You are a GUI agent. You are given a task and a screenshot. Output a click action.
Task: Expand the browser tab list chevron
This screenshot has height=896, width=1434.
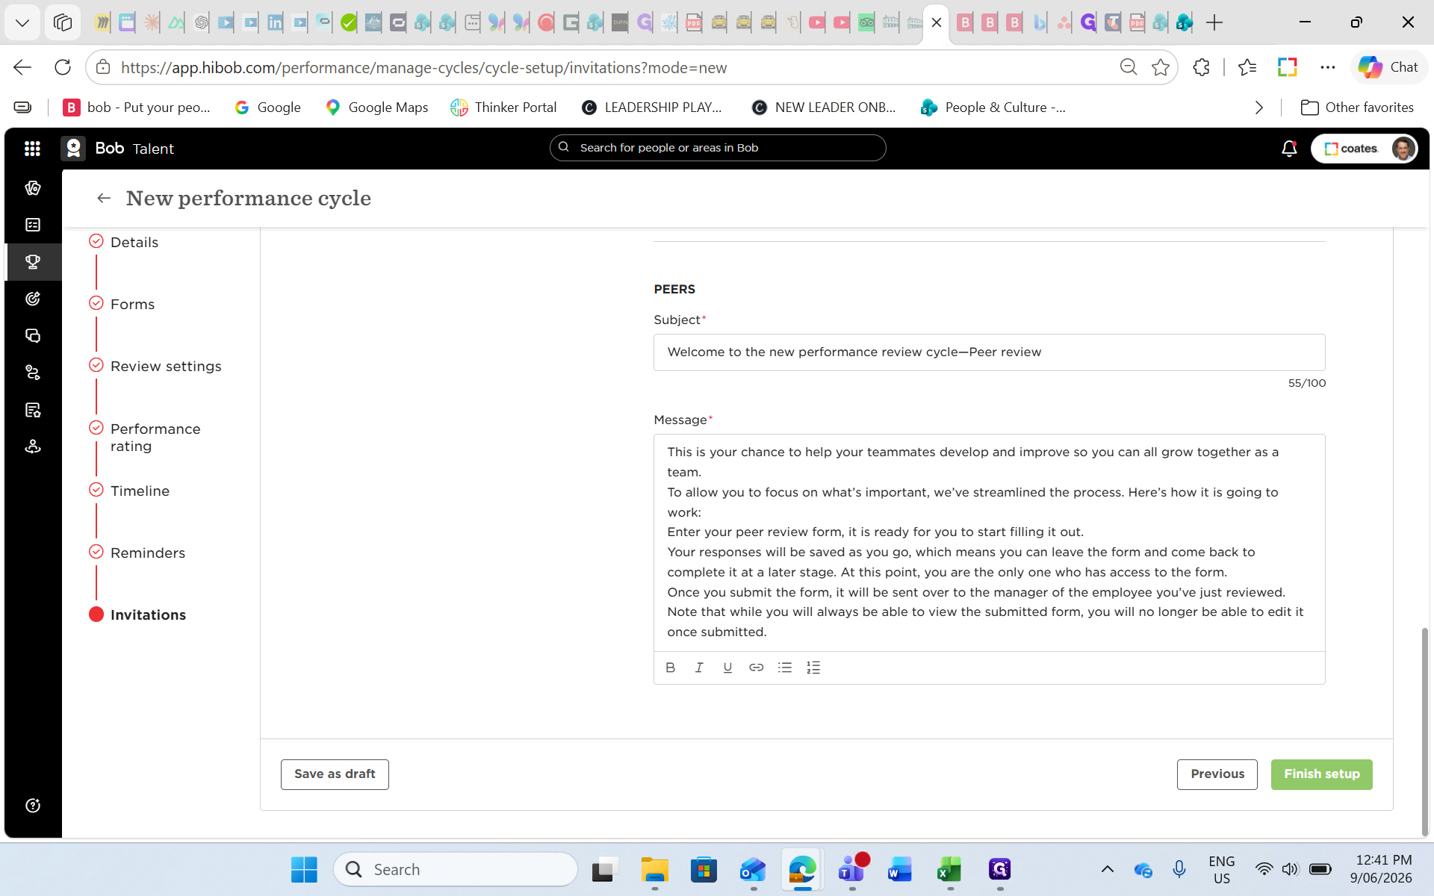tap(22, 22)
